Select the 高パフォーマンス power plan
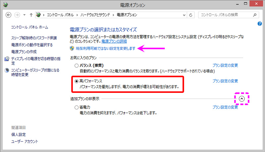 77,81
